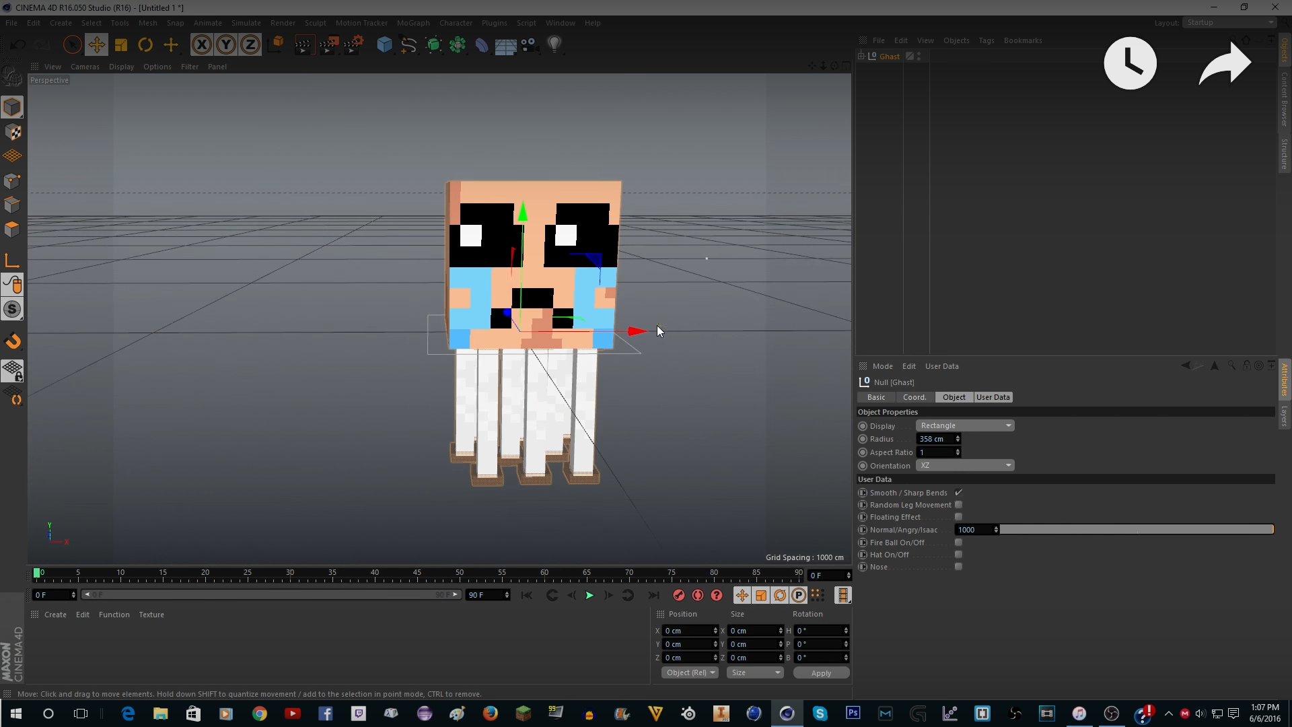The height and width of the screenshot is (727, 1292).
Task: Open viewport Cameras menu
Action: pyautogui.click(x=85, y=67)
